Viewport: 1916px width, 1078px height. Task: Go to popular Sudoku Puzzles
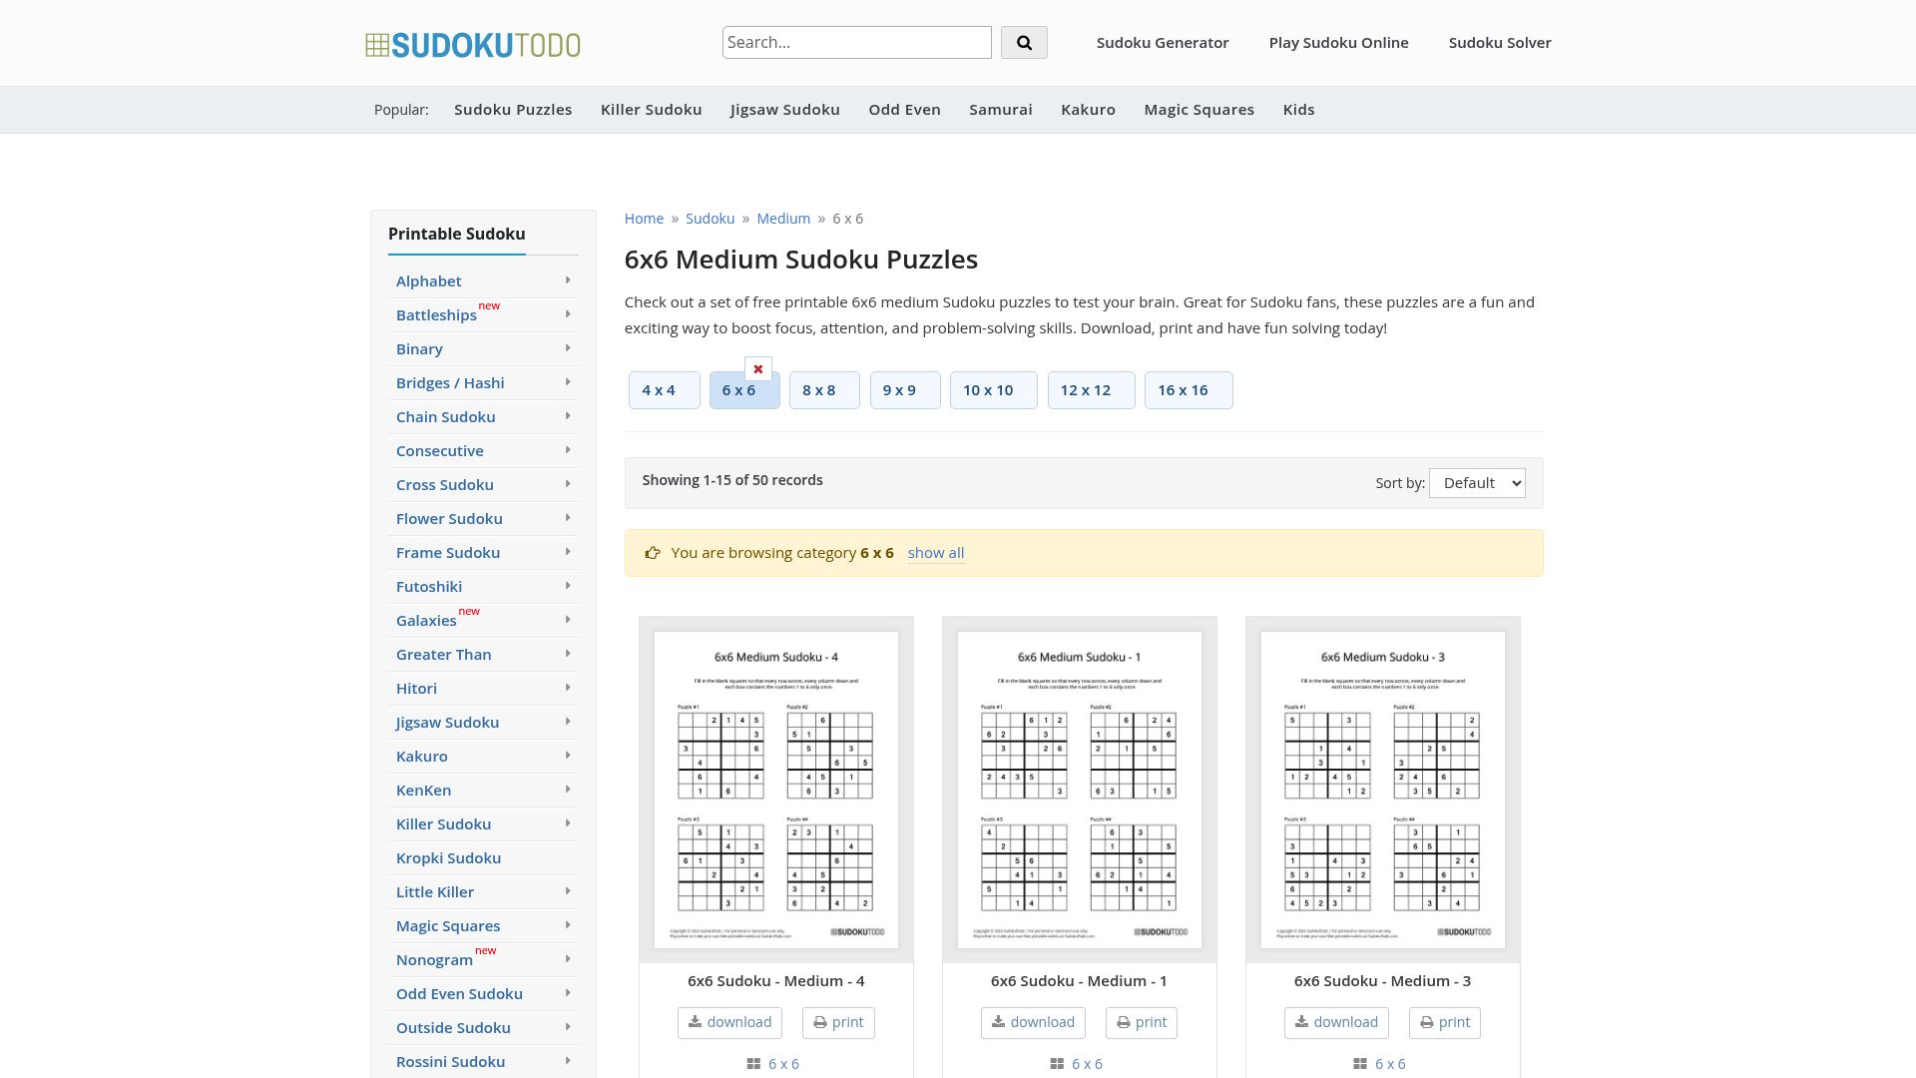pyautogui.click(x=513, y=110)
